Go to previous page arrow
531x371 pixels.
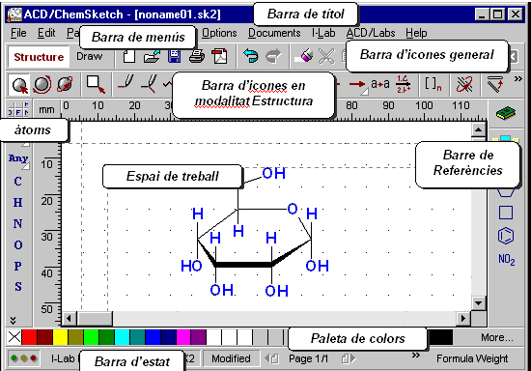click(271, 358)
